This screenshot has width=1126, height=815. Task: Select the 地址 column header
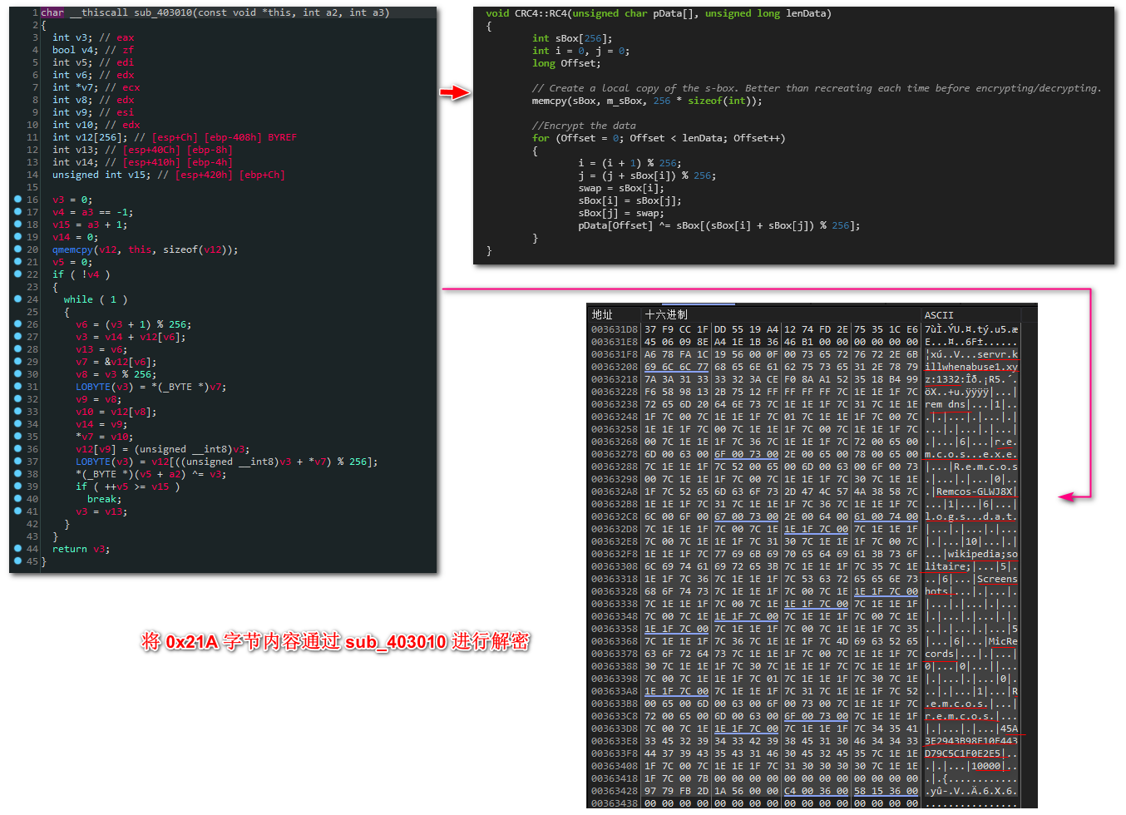click(602, 314)
